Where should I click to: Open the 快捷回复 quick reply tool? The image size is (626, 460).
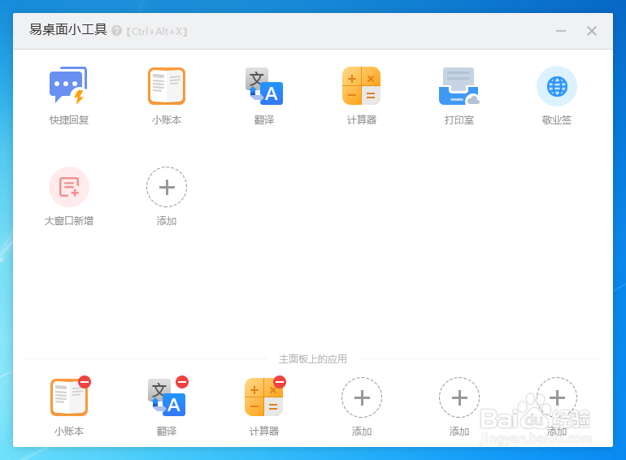(x=68, y=86)
